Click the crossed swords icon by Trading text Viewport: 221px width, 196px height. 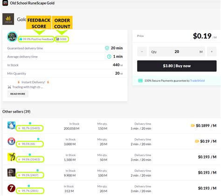pos(9,87)
